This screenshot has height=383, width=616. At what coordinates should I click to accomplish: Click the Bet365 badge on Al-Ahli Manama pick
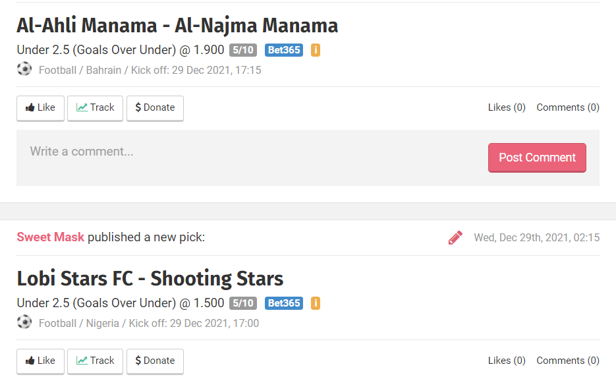click(x=284, y=50)
